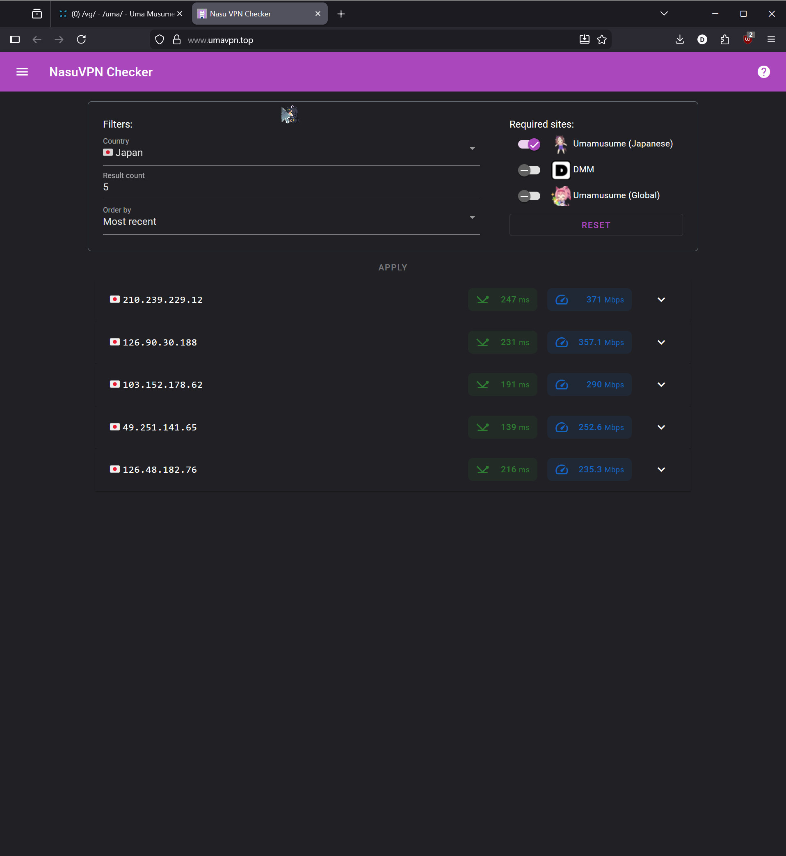Toggle the Umamusume (Japanese) required site switch
The width and height of the screenshot is (786, 856).
pyautogui.click(x=529, y=145)
